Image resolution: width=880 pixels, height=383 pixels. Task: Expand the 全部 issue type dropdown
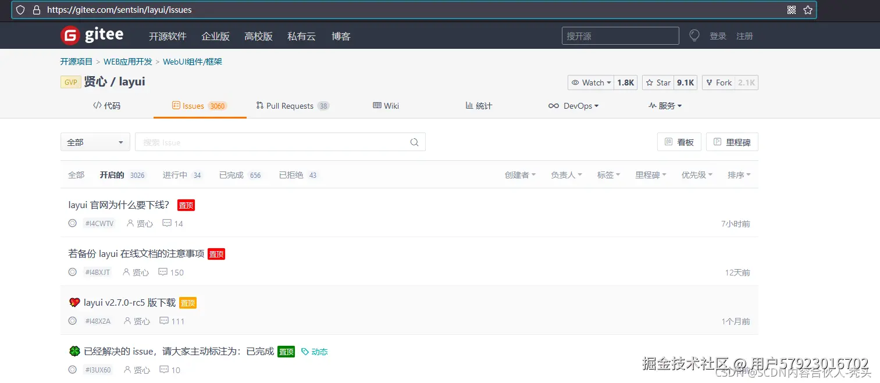coord(95,142)
